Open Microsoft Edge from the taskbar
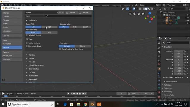 65,104
